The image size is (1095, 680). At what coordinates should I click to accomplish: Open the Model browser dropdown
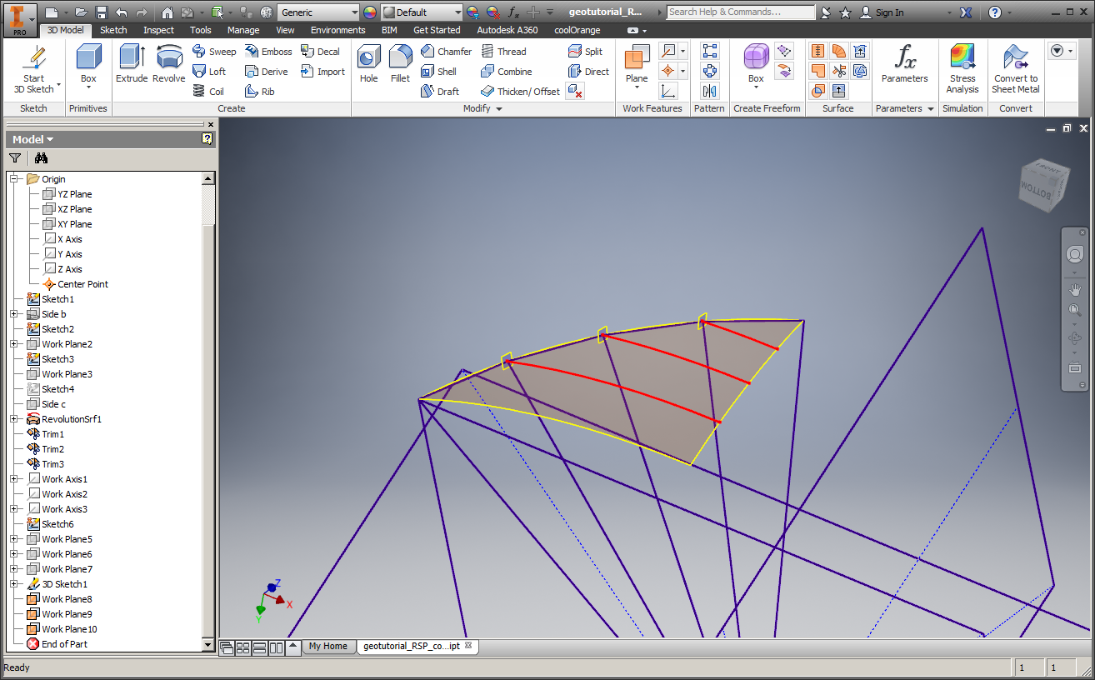(33, 139)
